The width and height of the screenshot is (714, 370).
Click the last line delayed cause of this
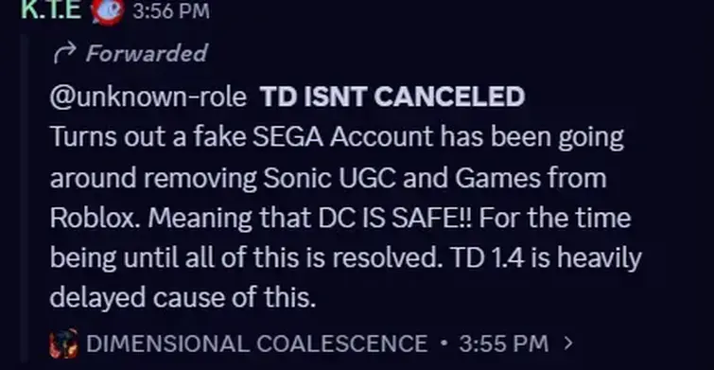(183, 298)
